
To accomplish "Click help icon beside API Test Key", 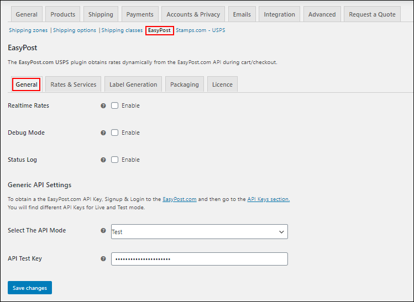I will 103,259.
